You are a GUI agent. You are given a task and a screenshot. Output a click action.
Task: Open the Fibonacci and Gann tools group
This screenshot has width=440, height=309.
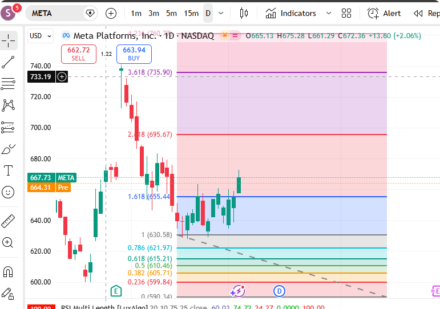click(x=8, y=84)
